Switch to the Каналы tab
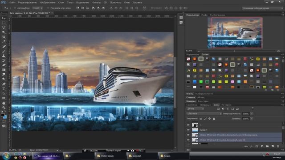The width and height of the screenshot is (285, 160). (x=191, y=101)
